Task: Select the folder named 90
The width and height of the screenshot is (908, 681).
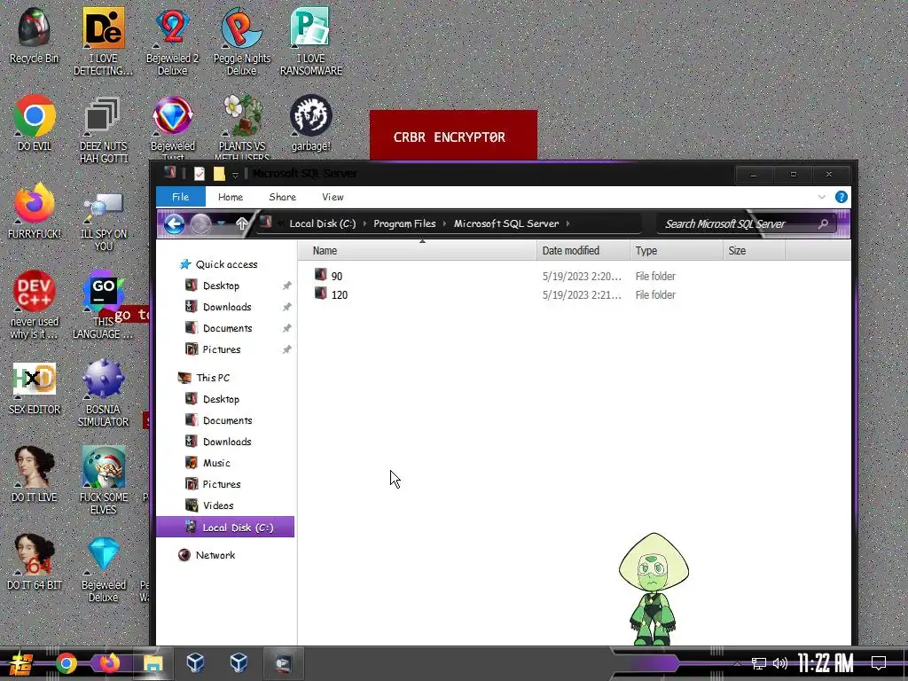Action: [x=336, y=277]
